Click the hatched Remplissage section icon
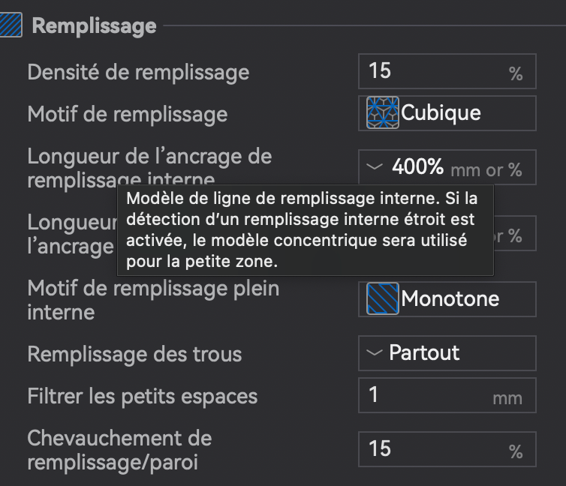This screenshot has width=566, height=486. 11,25
